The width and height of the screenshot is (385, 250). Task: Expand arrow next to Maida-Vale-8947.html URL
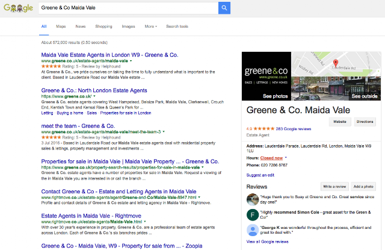(x=199, y=197)
